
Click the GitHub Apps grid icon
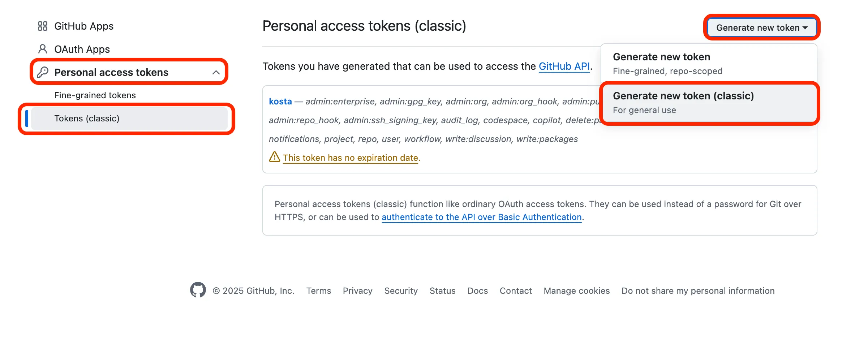point(43,26)
